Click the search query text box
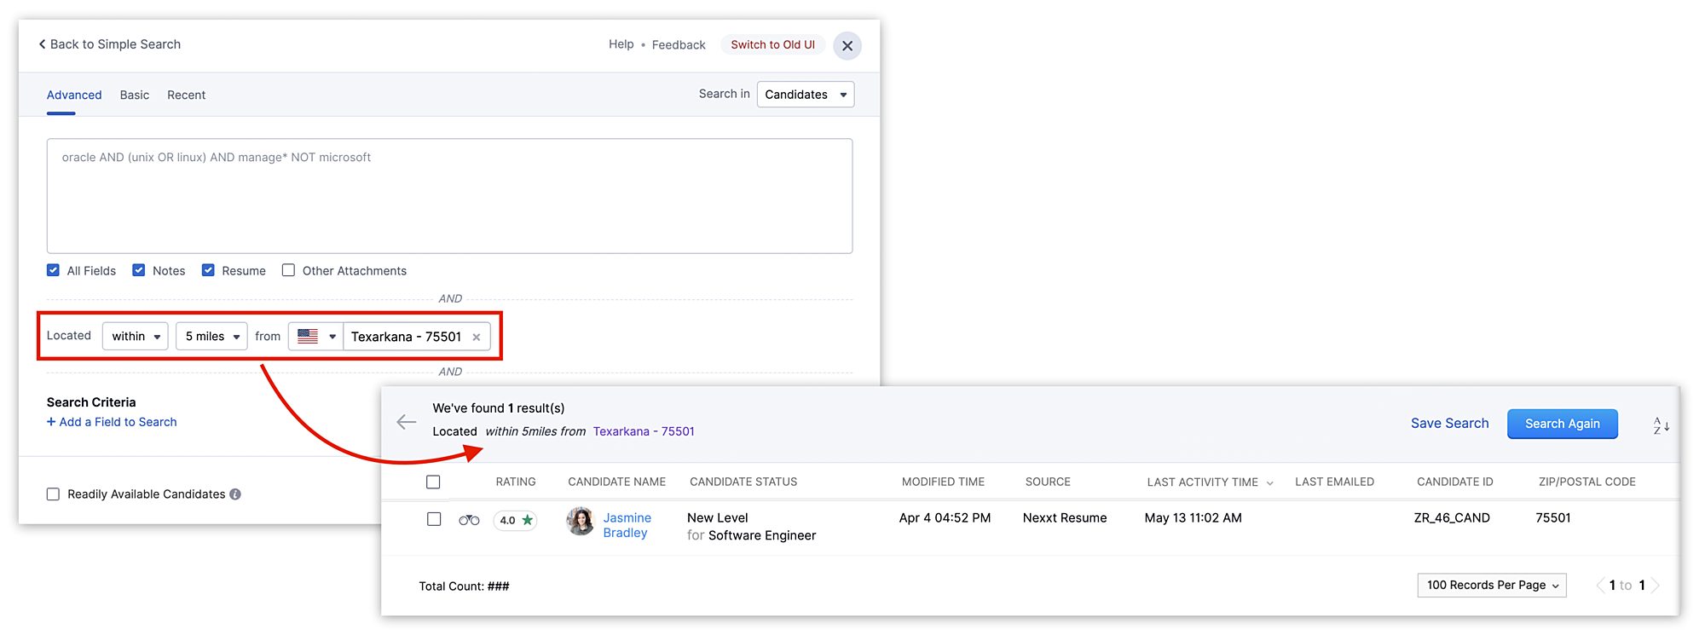This screenshot has width=1705, height=641. click(x=449, y=196)
